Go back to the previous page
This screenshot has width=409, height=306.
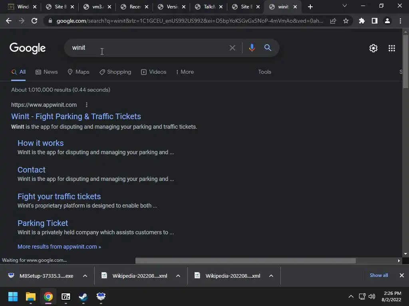(9, 21)
